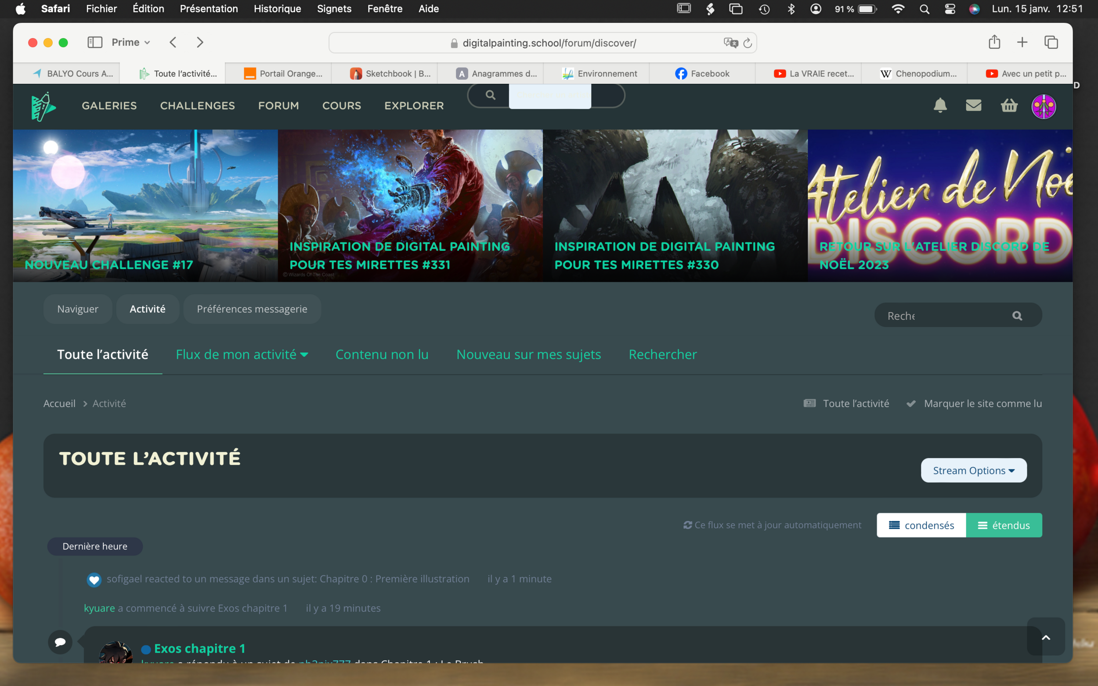Expand Flux de mon activité dropdown

[x=242, y=354]
